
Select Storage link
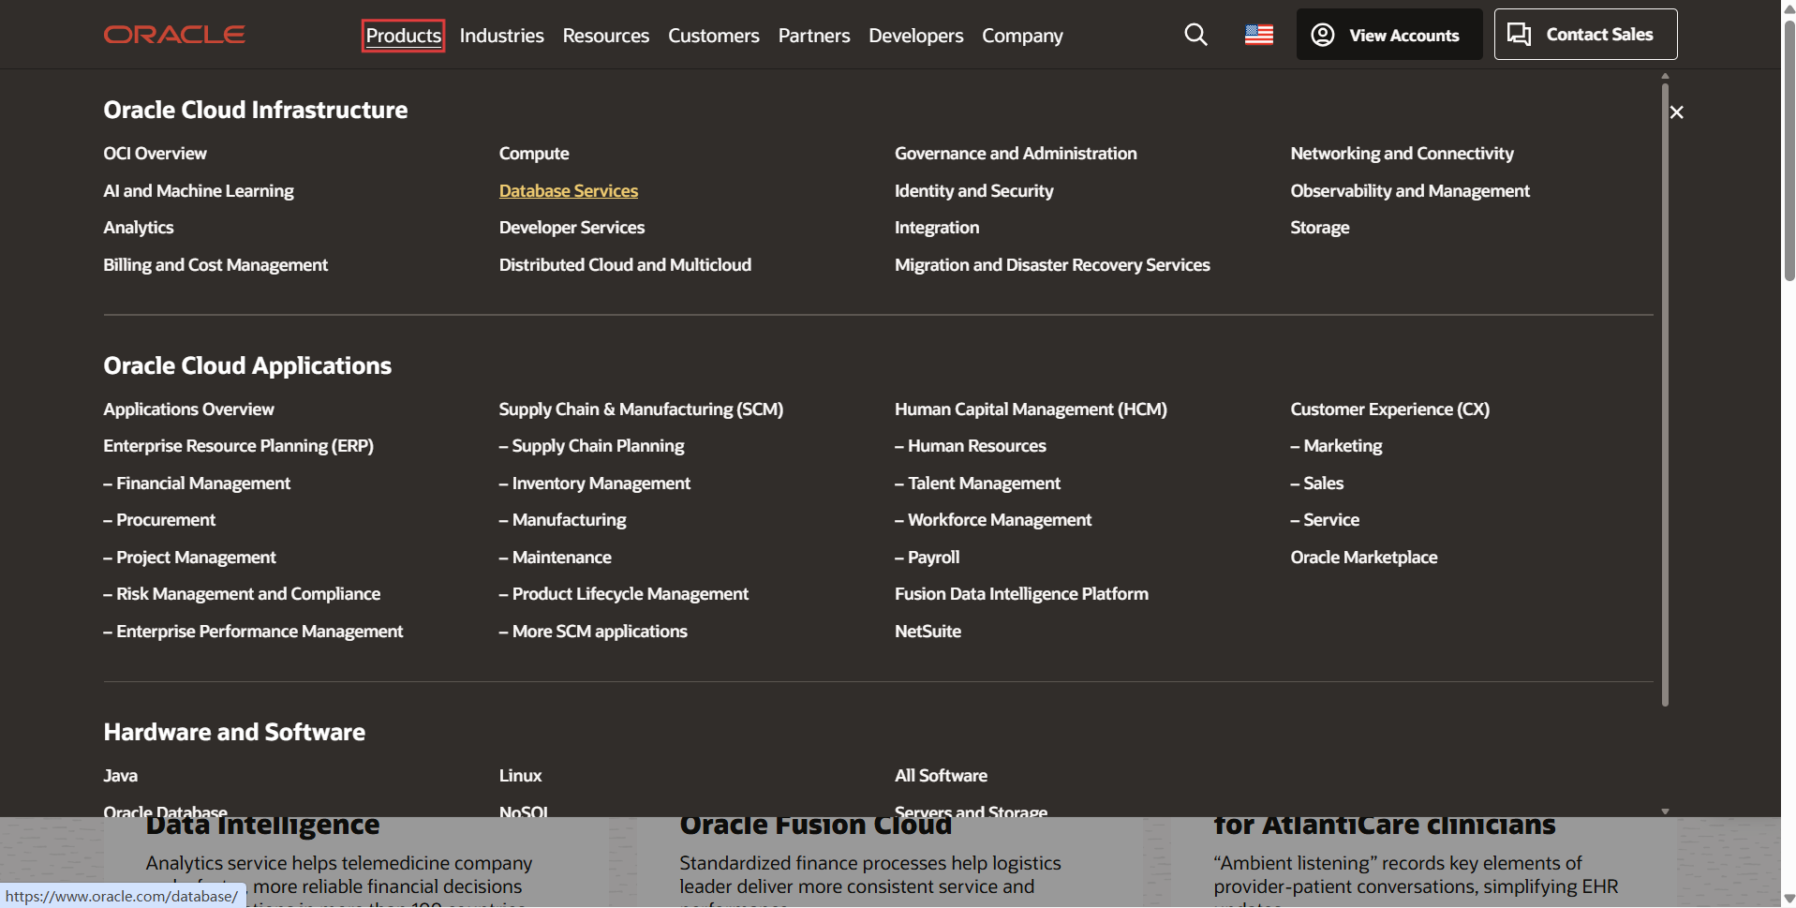(x=1319, y=228)
